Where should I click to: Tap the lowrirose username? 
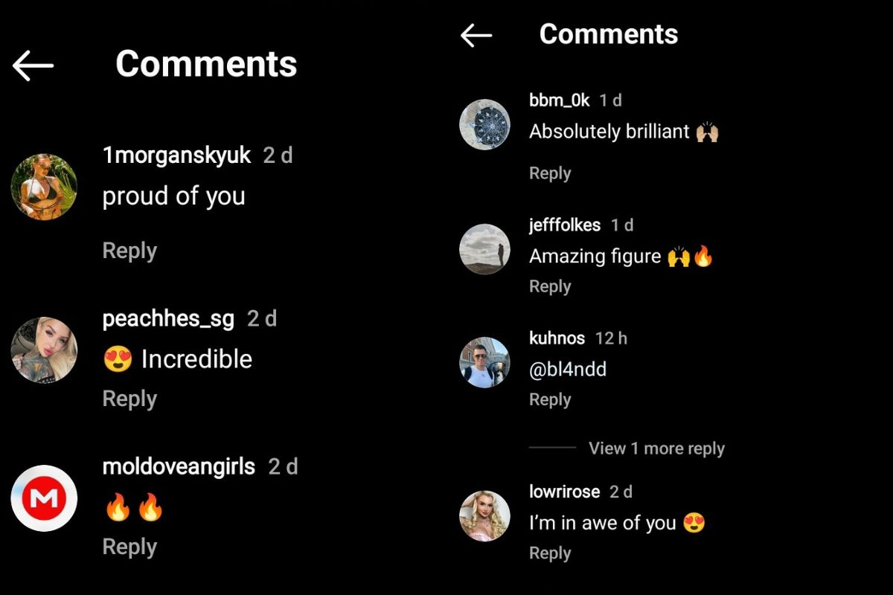[x=564, y=492]
